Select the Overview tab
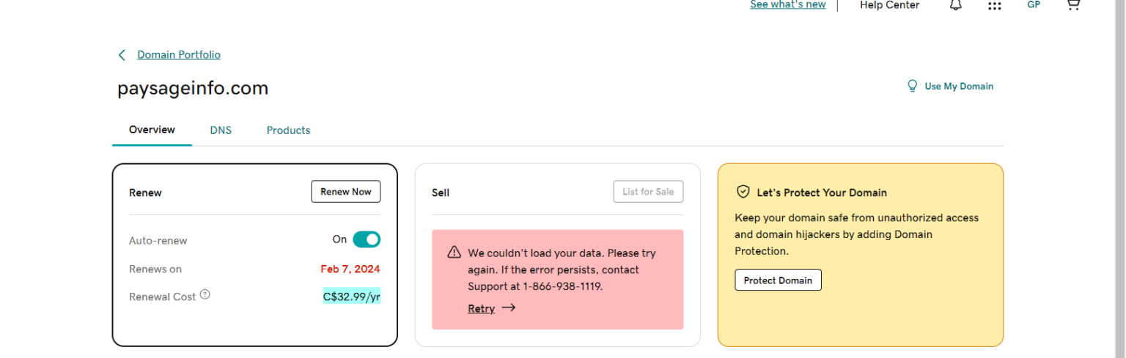The height and width of the screenshot is (358, 1126). click(152, 130)
